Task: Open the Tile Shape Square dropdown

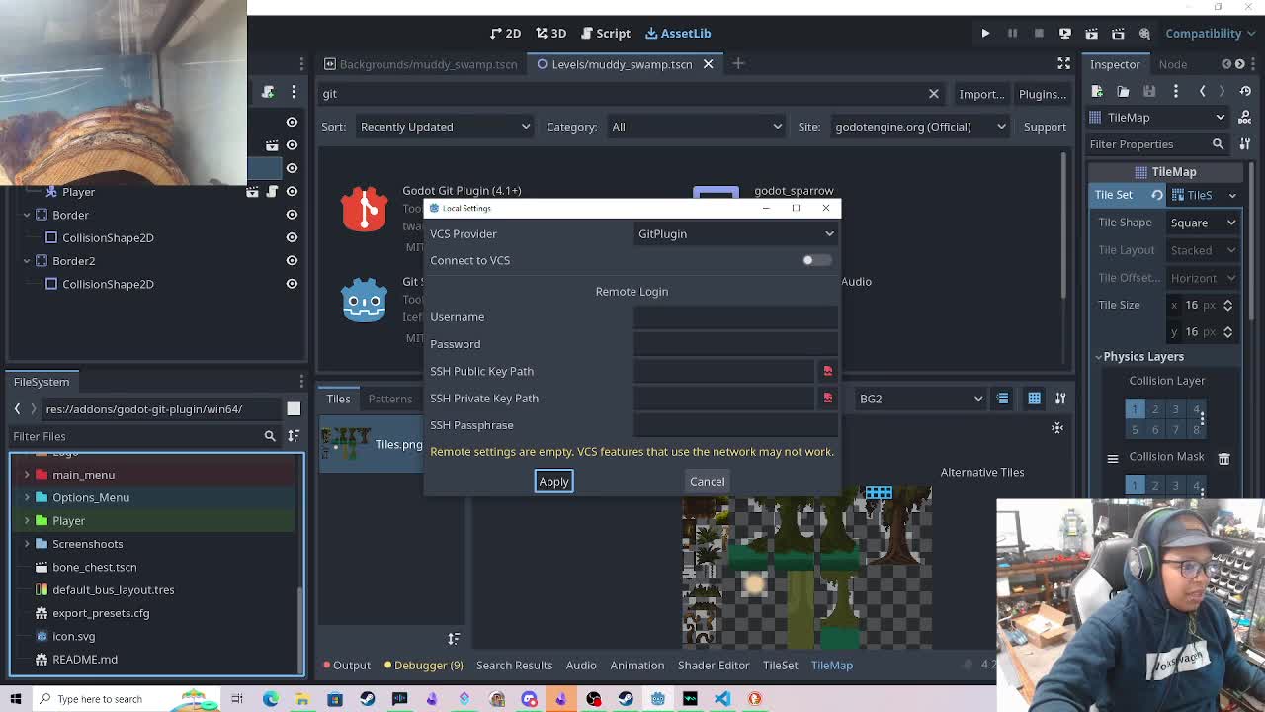Action: pos(1203,222)
